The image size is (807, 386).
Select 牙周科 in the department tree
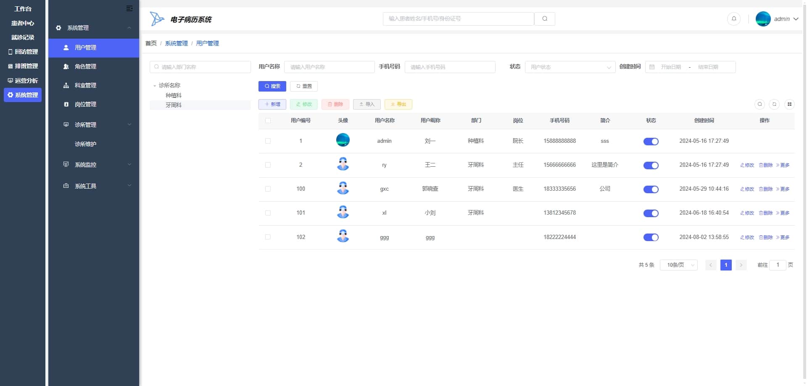174,105
